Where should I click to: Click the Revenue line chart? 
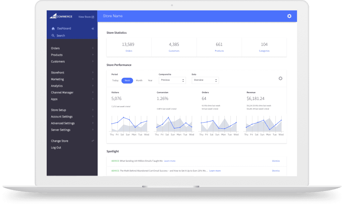pyautogui.click(x=264, y=123)
